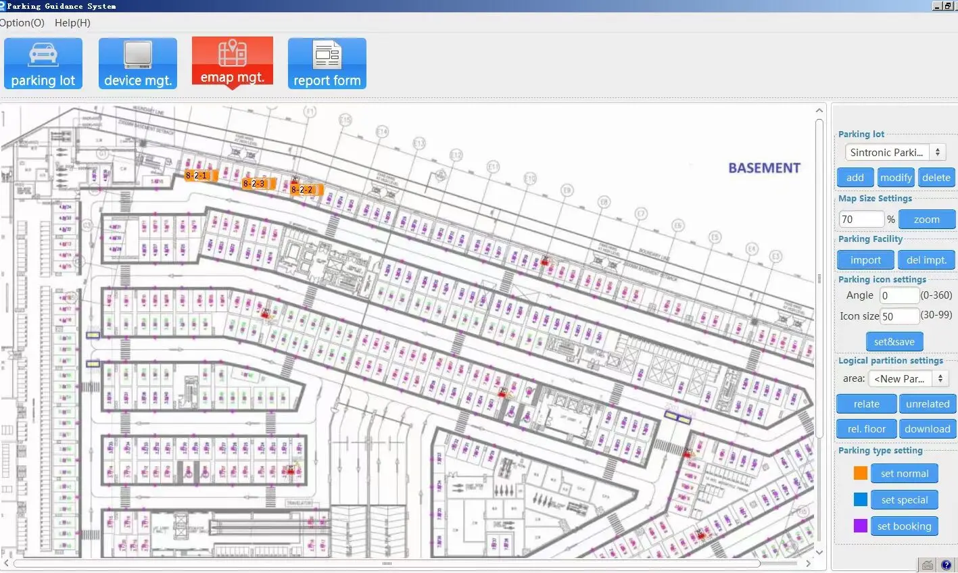Viewport: 958px width, 573px height.
Task: Open the parking lot toolbar icon
Action: 43,63
